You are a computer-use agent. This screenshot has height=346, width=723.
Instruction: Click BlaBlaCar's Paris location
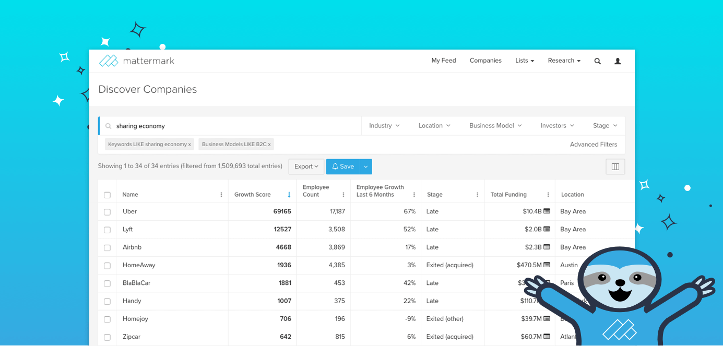567,283
